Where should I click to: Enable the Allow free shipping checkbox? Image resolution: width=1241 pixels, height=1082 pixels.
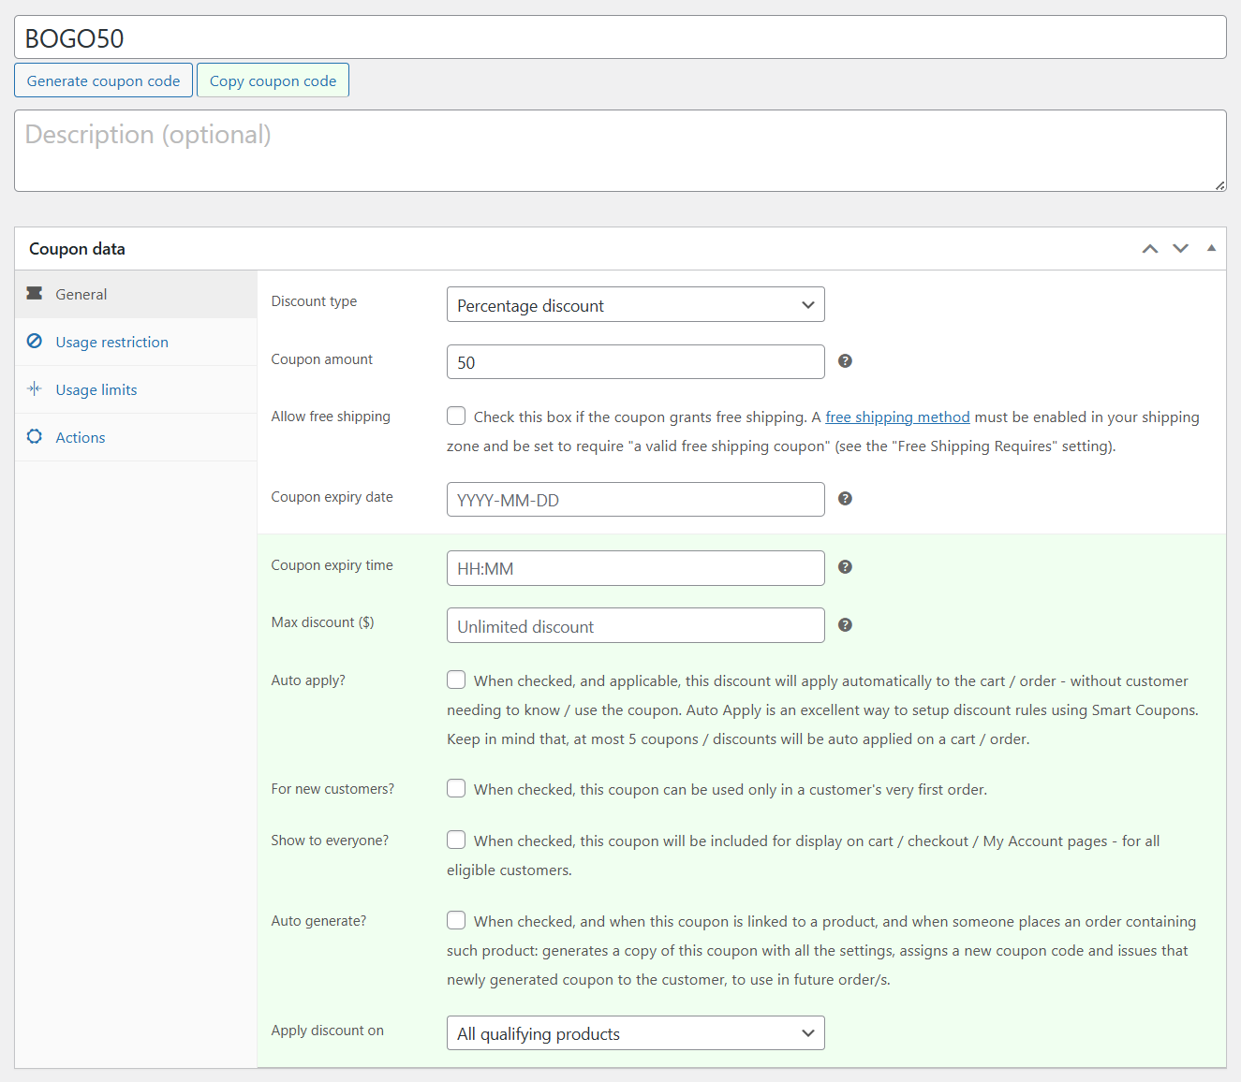[456, 416]
